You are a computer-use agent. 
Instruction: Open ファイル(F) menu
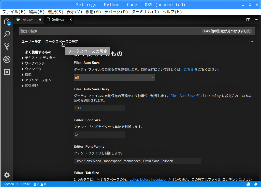14,12
